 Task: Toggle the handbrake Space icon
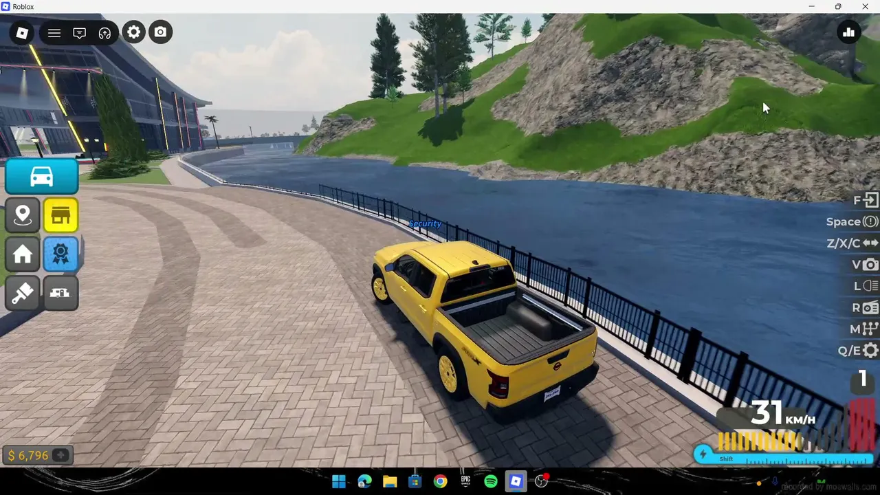(x=870, y=221)
